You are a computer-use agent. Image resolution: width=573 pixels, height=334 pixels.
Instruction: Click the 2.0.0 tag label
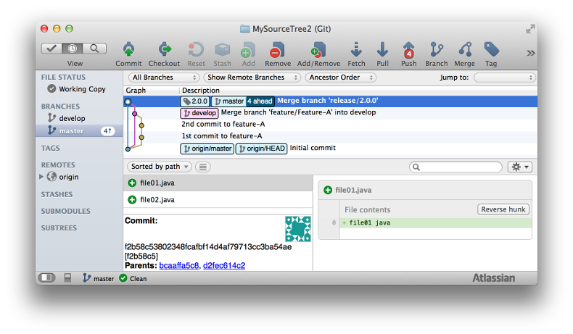pos(195,101)
